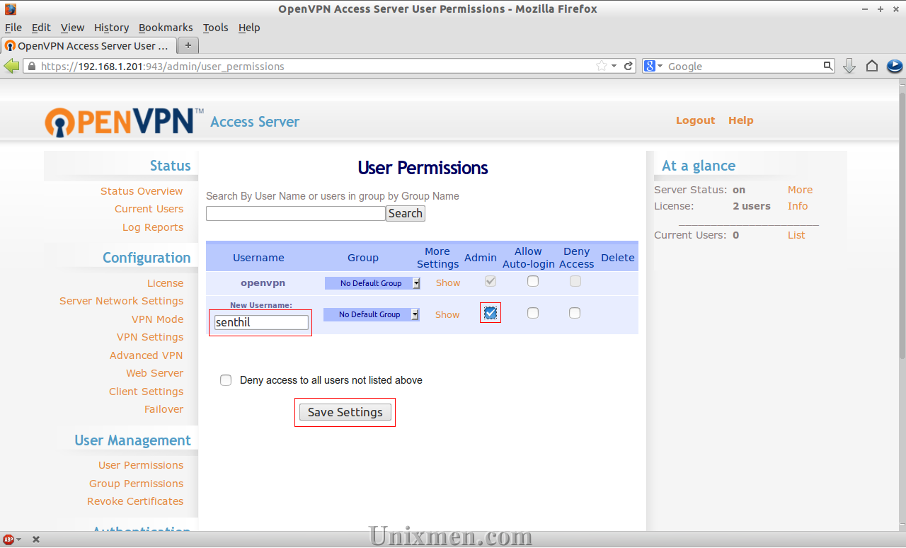Open Advanced VPN settings
The image size is (906, 548).
click(x=146, y=355)
